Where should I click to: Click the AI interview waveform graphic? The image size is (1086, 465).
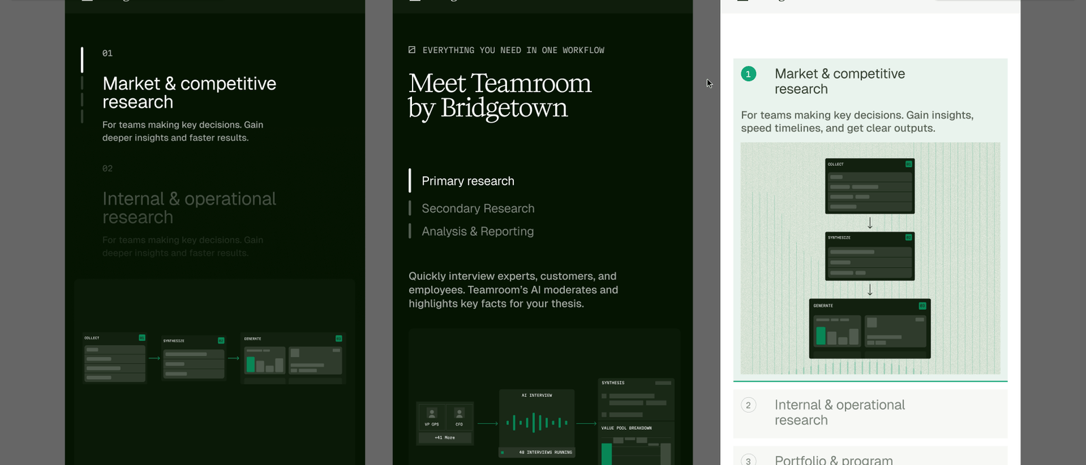537,423
